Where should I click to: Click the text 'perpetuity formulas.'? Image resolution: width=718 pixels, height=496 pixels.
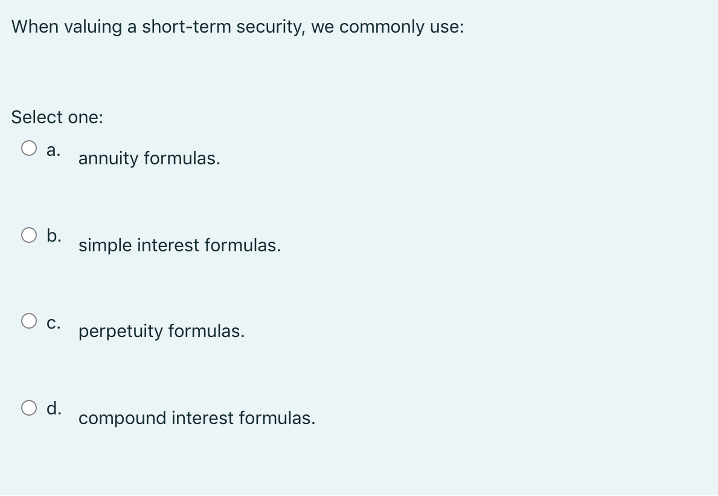click(161, 331)
